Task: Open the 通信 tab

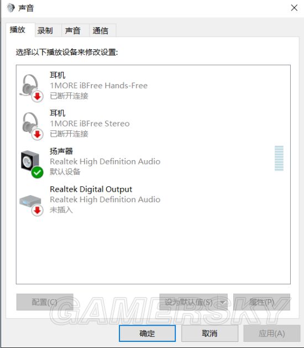Action: (100, 30)
